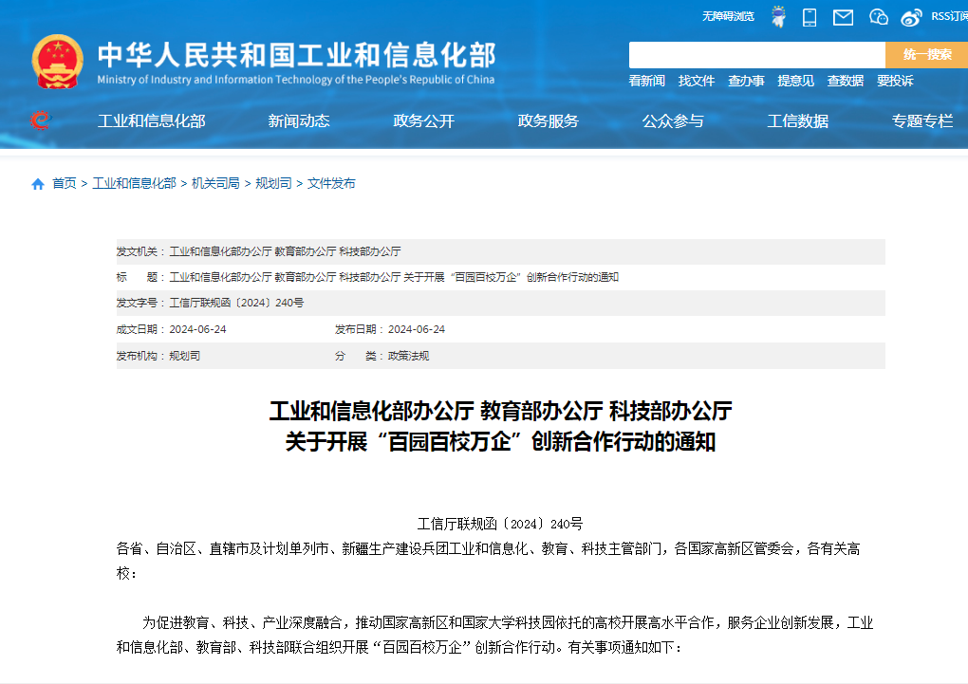968x684 pixels.
Task: Open the Weibo icon in header
Action: [911, 16]
